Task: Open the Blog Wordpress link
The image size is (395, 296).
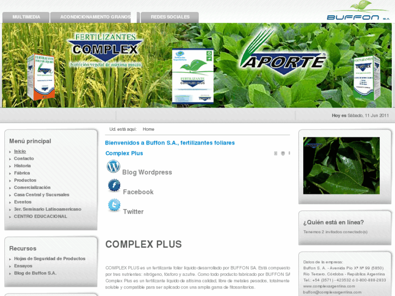Action: [x=147, y=172]
